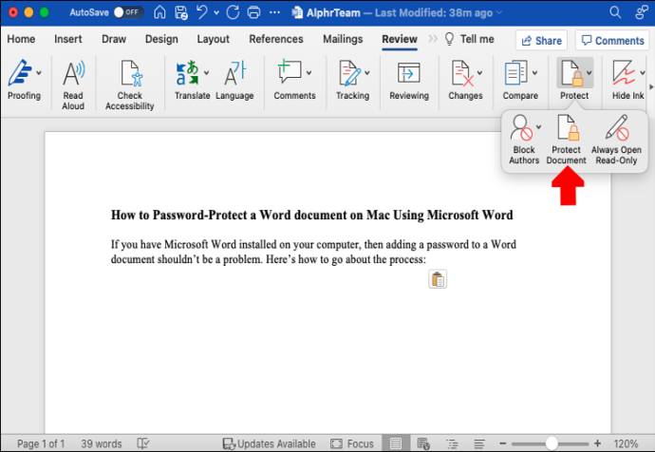Open the Insert tab
655x452 pixels.
coord(68,39)
